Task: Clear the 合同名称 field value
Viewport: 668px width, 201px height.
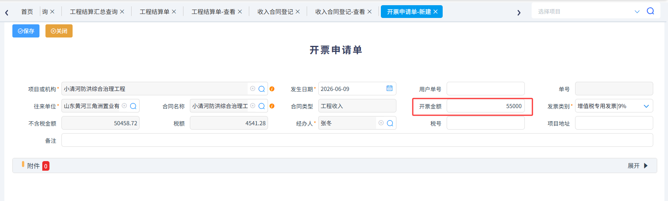Action: [252, 106]
